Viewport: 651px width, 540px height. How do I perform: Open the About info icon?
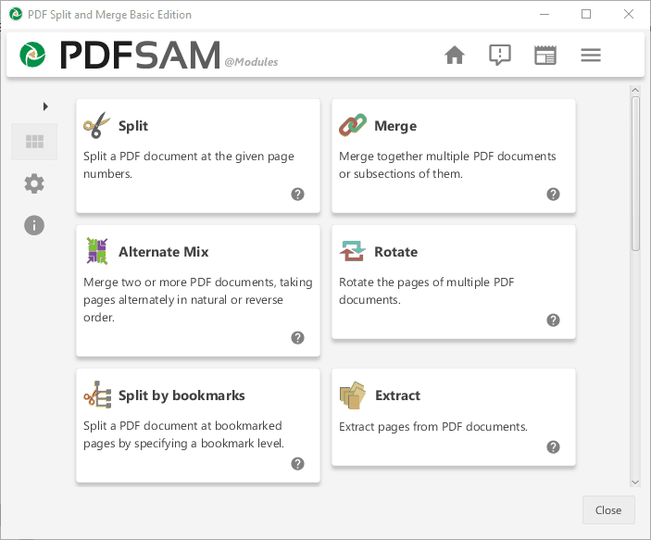(x=34, y=225)
